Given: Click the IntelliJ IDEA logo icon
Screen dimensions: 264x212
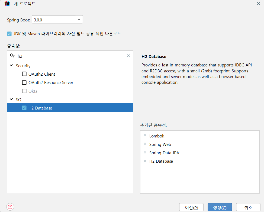Looking at the screenshot, I should pos(7,4).
